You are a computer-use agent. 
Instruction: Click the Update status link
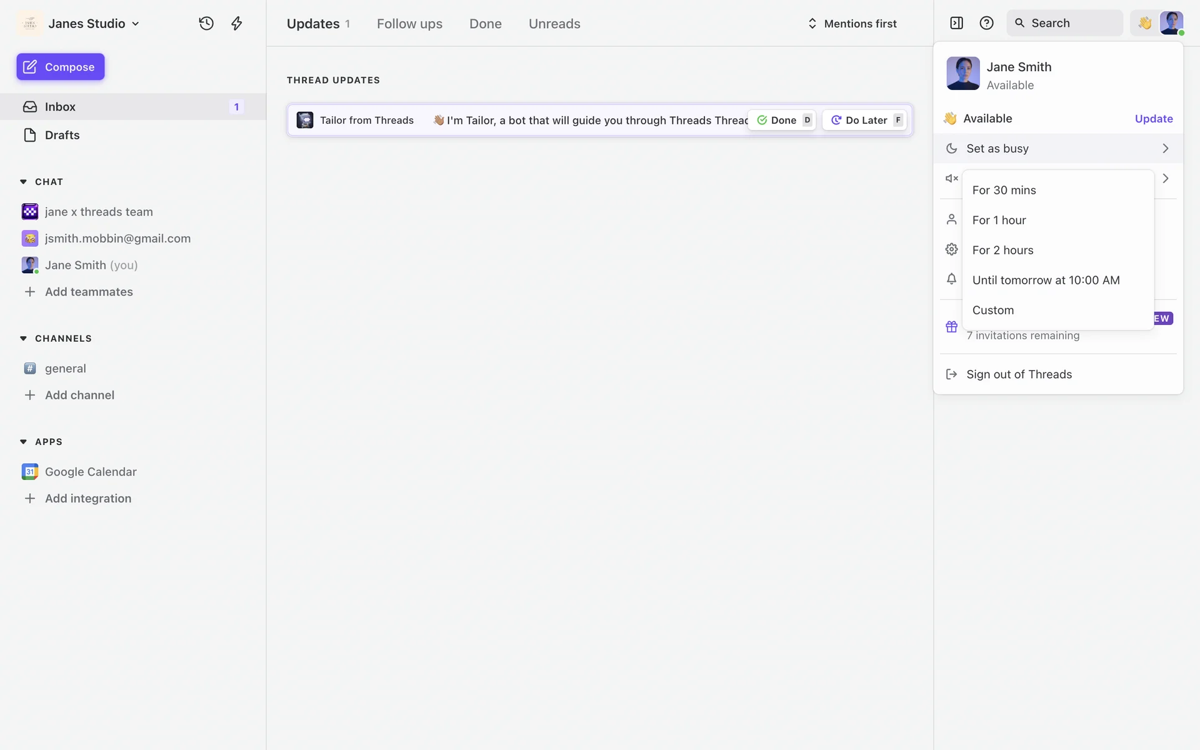tap(1153, 119)
